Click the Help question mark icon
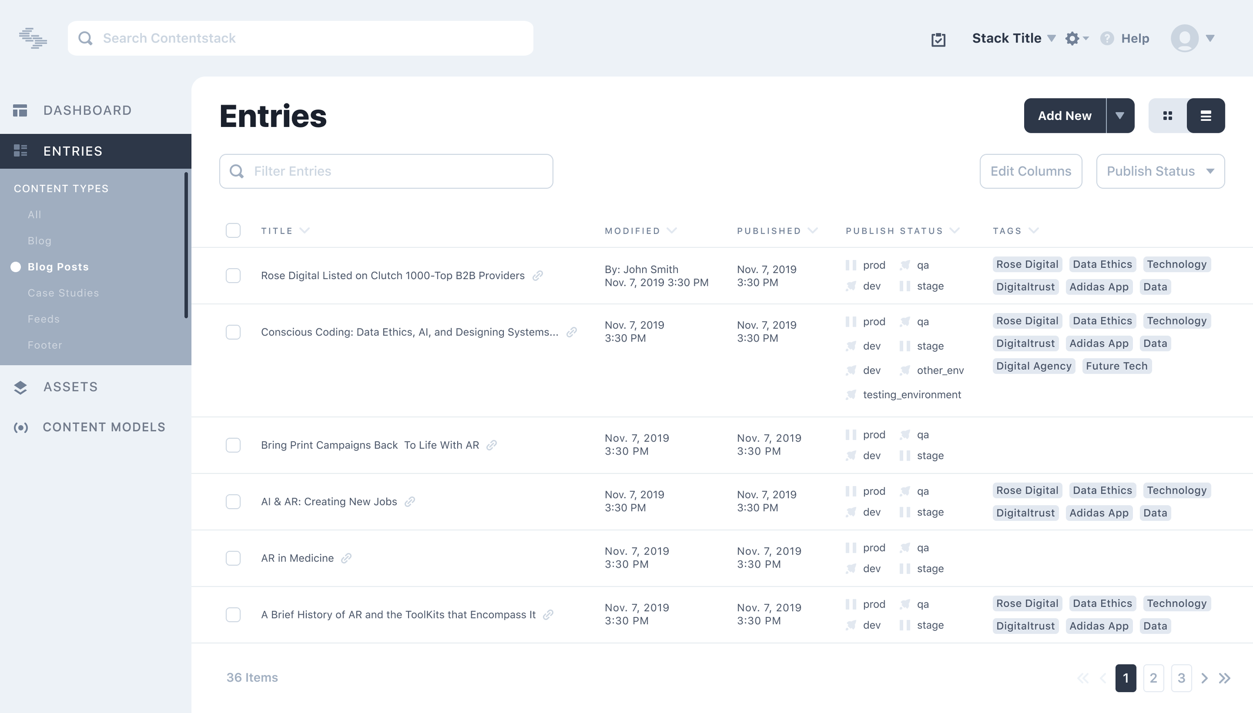 (x=1107, y=38)
